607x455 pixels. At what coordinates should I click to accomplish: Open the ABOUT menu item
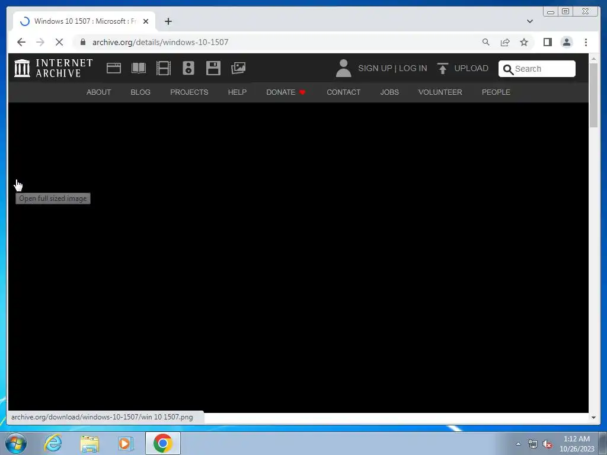click(x=99, y=92)
